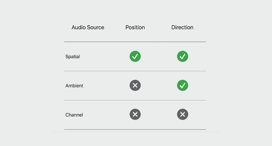The height and width of the screenshot is (146, 272).
Task: Click the word Source in the first header
Action: [96, 27]
